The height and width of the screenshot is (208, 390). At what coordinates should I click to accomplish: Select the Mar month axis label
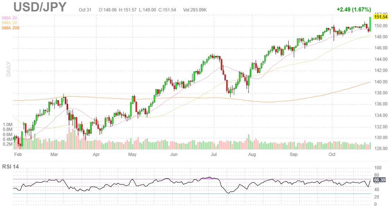pyautogui.click(x=54, y=155)
